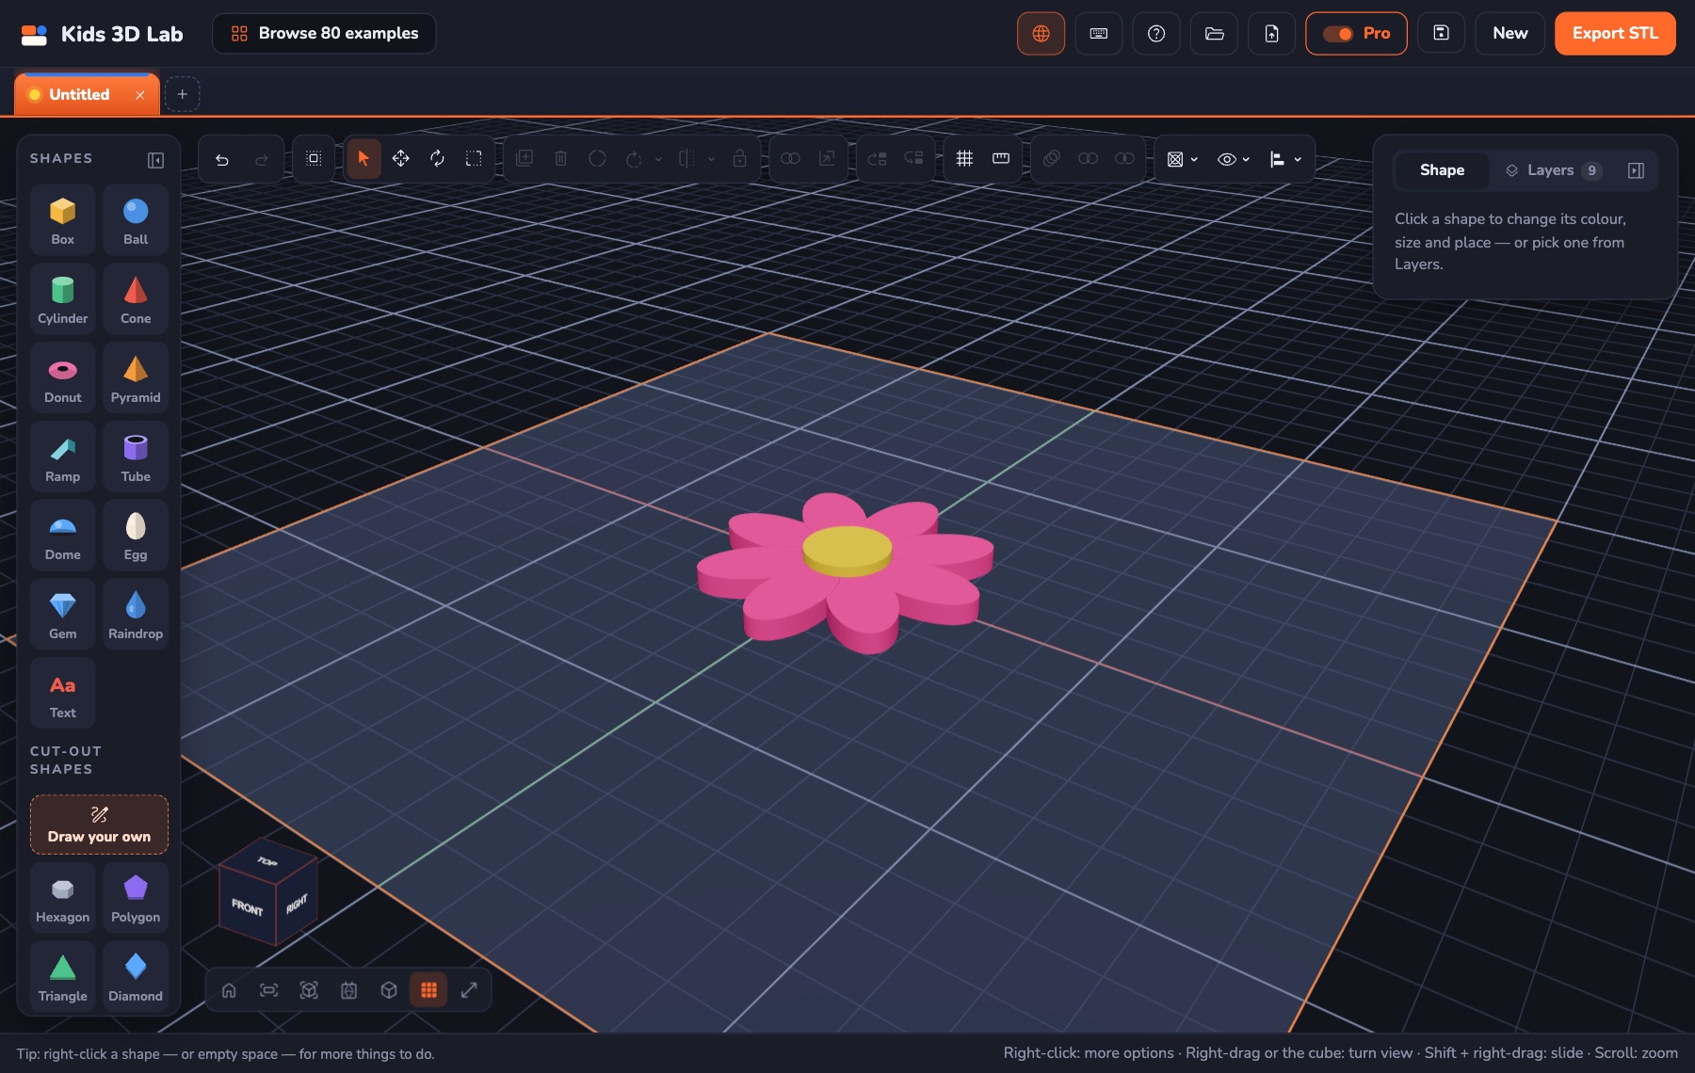
Task: Toggle the grid snapping icon in toolbar
Action: (964, 159)
